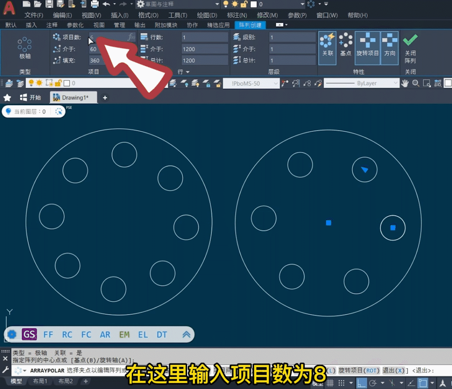The width and height of the screenshot is (452, 389).
Task: Click the Make Object's Layer Current icon
Action: (173, 83)
